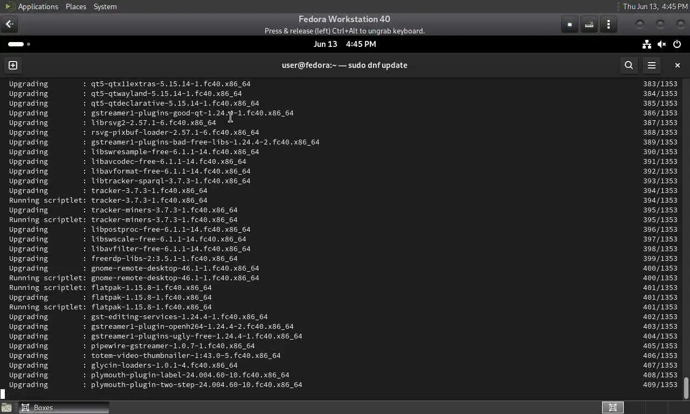The width and height of the screenshot is (690, 414).
Task: Close the terminal window
Action: click(x=678, y=65)
